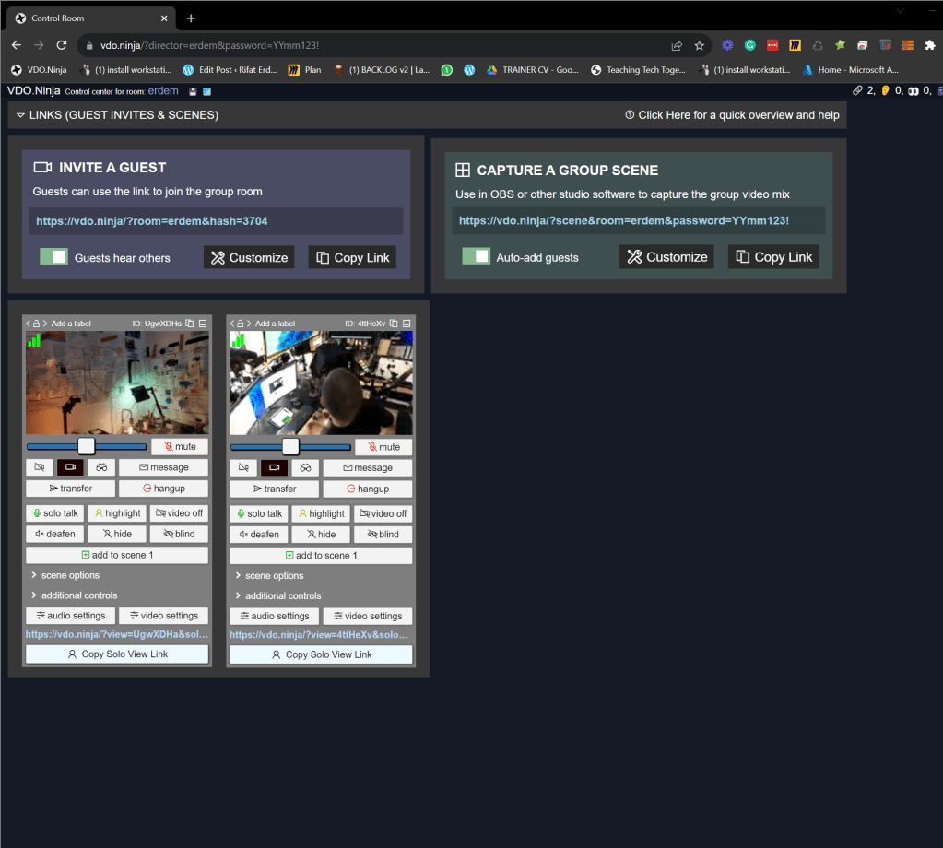Blind guest UgwXDHa
The height and width of the screenshot is (848, 943).
(179, 534)
